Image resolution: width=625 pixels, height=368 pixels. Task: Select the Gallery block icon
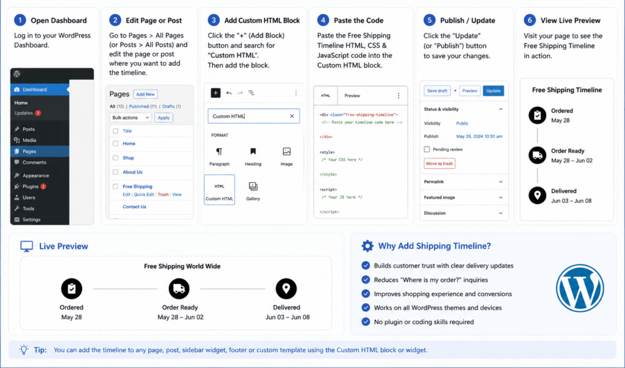pos(253,186)
